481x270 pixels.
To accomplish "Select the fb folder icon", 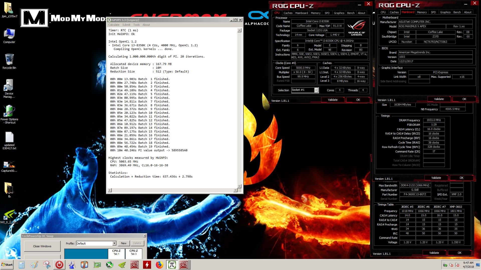I will pyautogui.click(x=9, y=189).
